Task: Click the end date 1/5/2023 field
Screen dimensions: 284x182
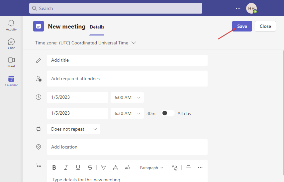Action: (77, 113)
